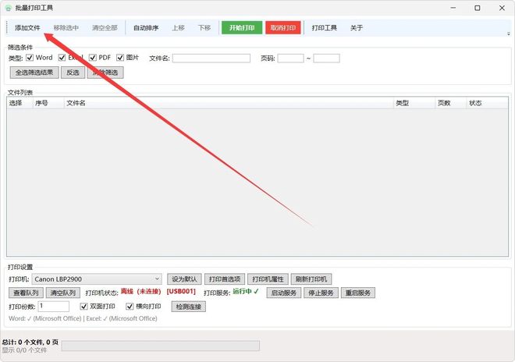Viewport: 515px width, 362px height.
Task: Click the 停止服务 button
Action: coord(321,293)
